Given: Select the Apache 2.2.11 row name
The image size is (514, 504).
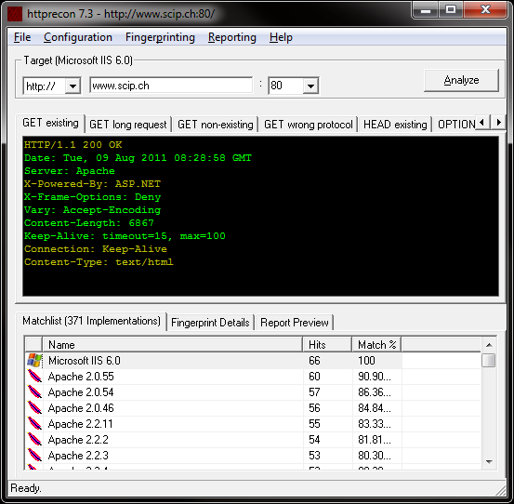Looking at the screenshot, I should coord(80,424).
